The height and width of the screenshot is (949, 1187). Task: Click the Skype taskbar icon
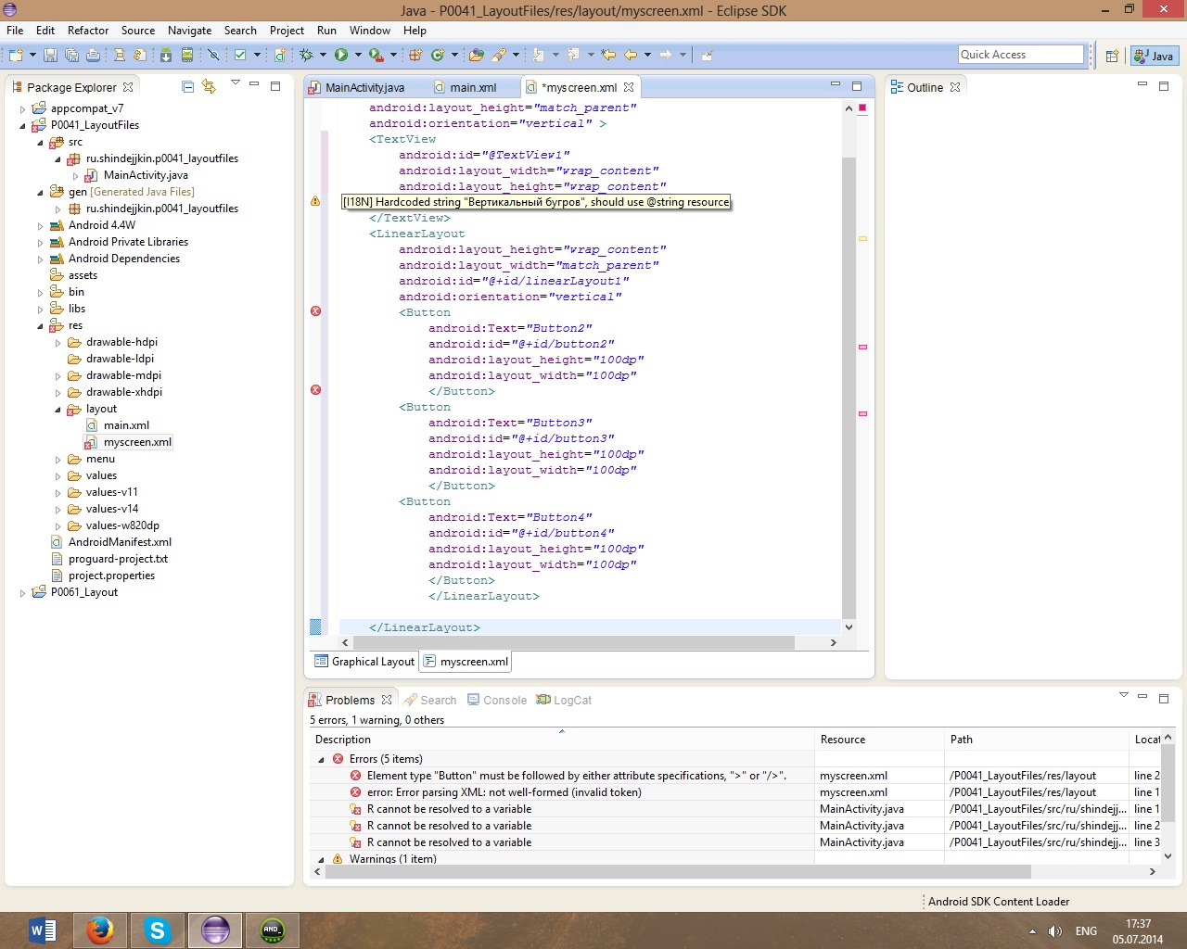(158, 930)
